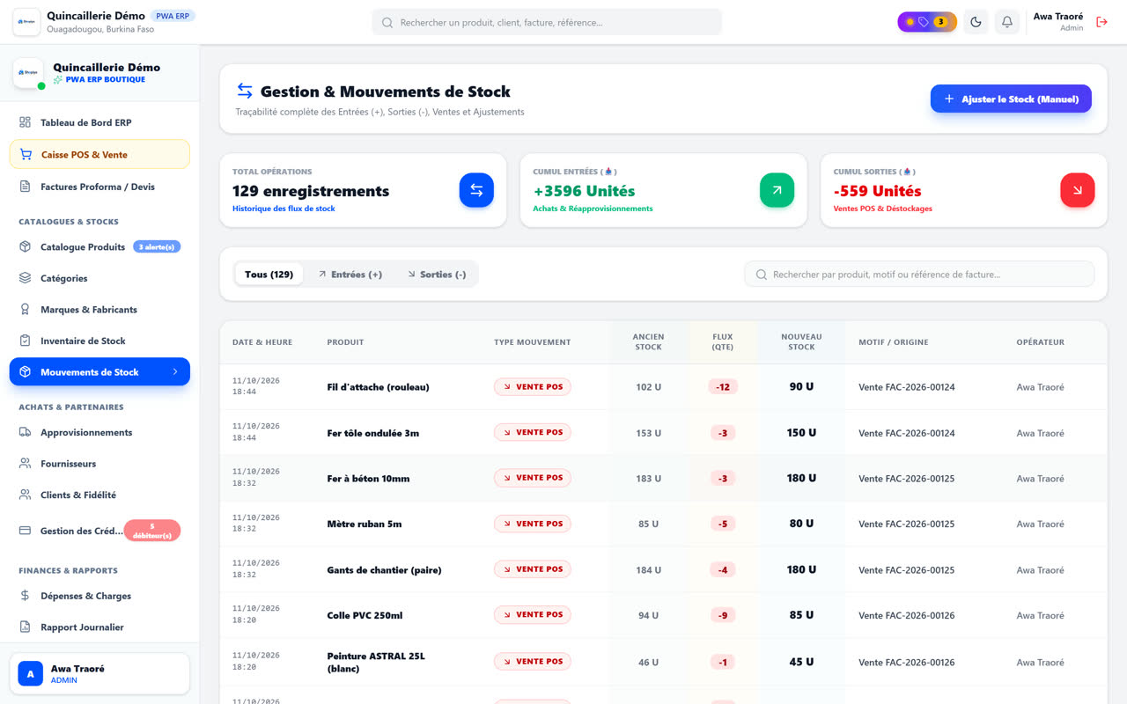This screenshot has width=1127, height=704.
Task: Focus the global product search field
Action: pyautogui.click(x=547, y=22)
